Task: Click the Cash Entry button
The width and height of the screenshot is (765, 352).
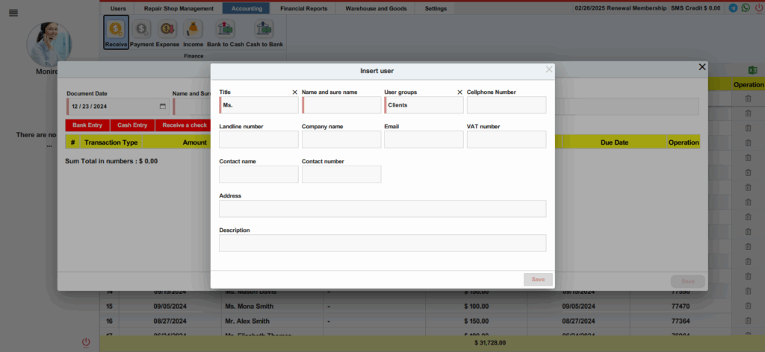Action: pos(132,125)
